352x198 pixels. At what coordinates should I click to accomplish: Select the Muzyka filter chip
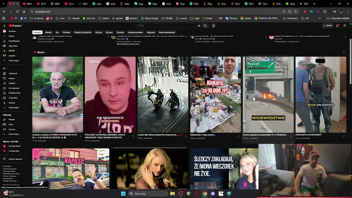[x=48, y=32]
